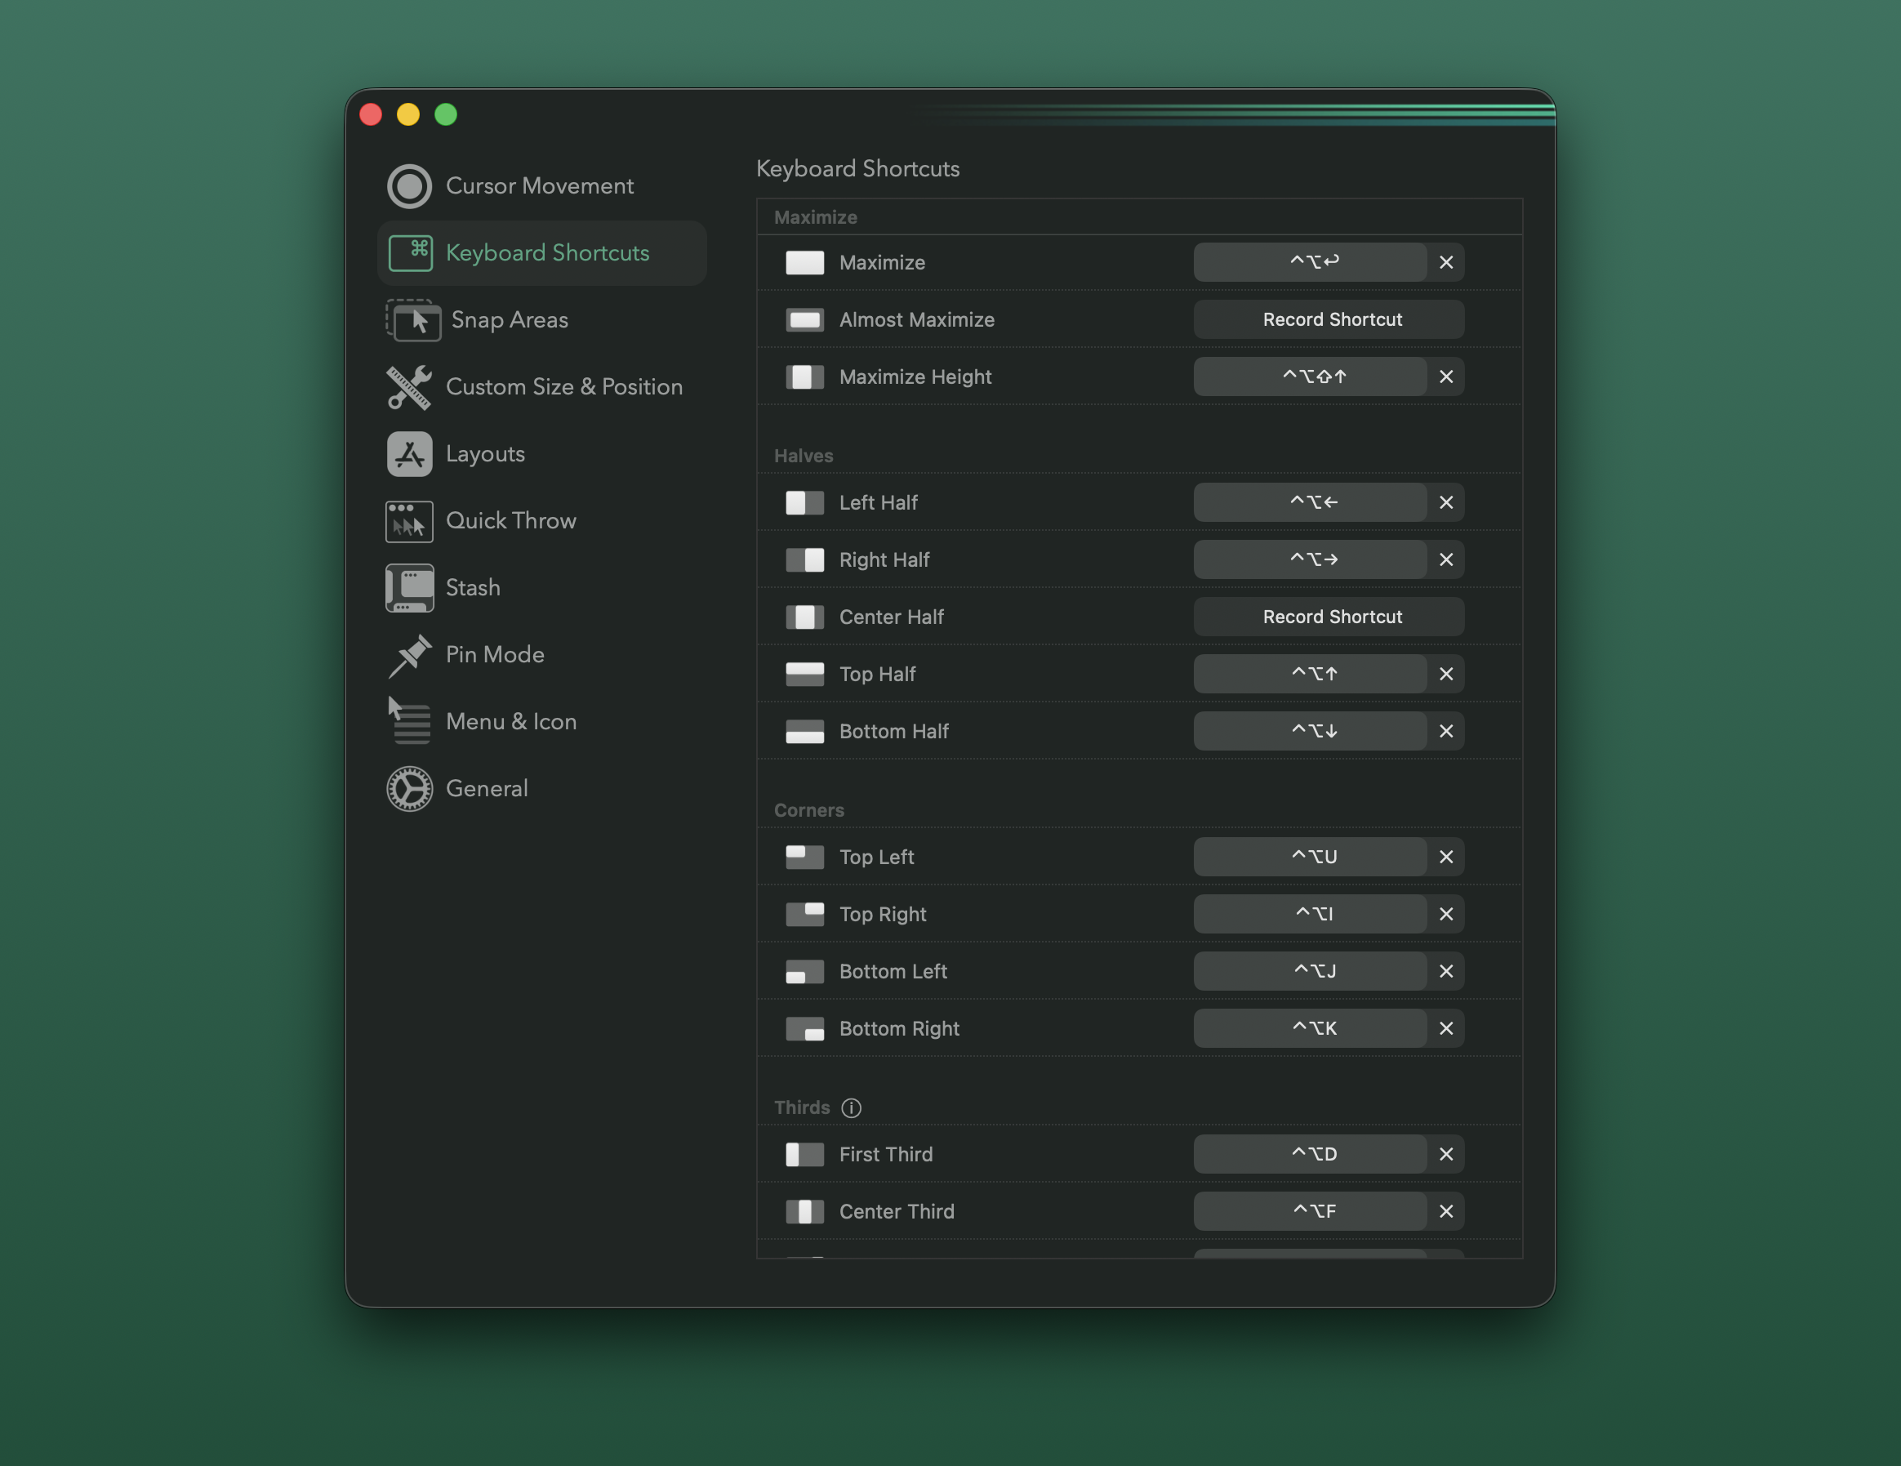
Task: Edit the First Third shortcut field
Action: pos(1310,1154)
